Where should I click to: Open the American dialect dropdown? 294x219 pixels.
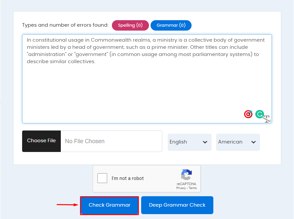pos(237,142)
